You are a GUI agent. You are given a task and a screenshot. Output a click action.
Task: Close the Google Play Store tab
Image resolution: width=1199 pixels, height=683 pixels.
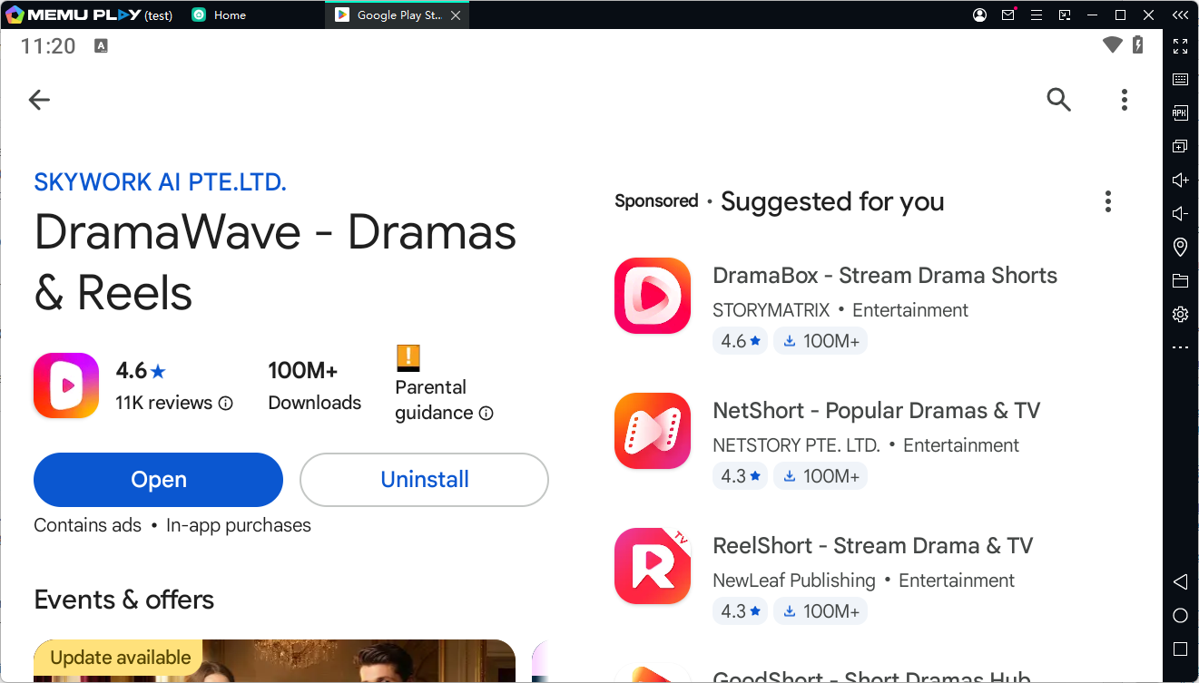(456, 15)
